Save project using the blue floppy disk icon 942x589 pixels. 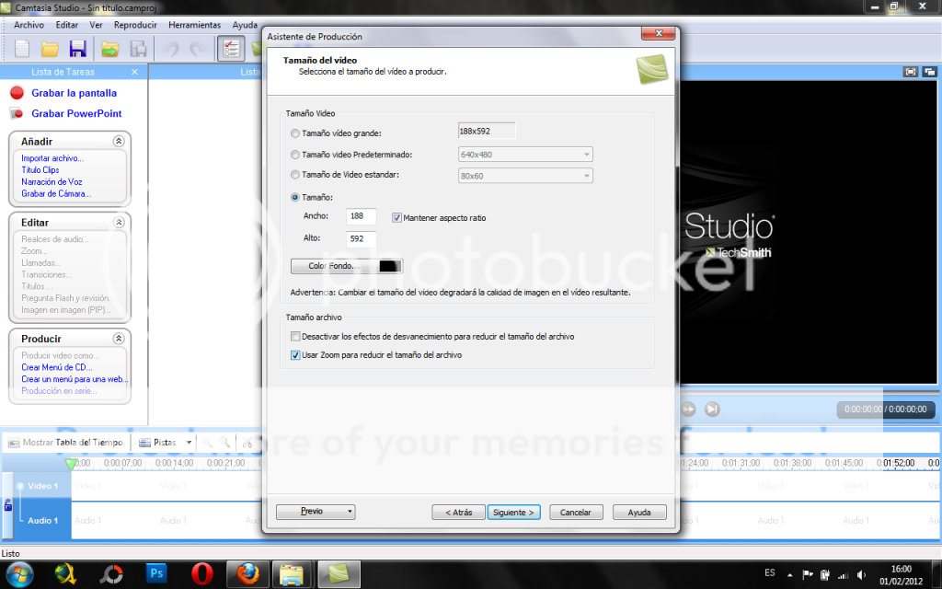78,49
